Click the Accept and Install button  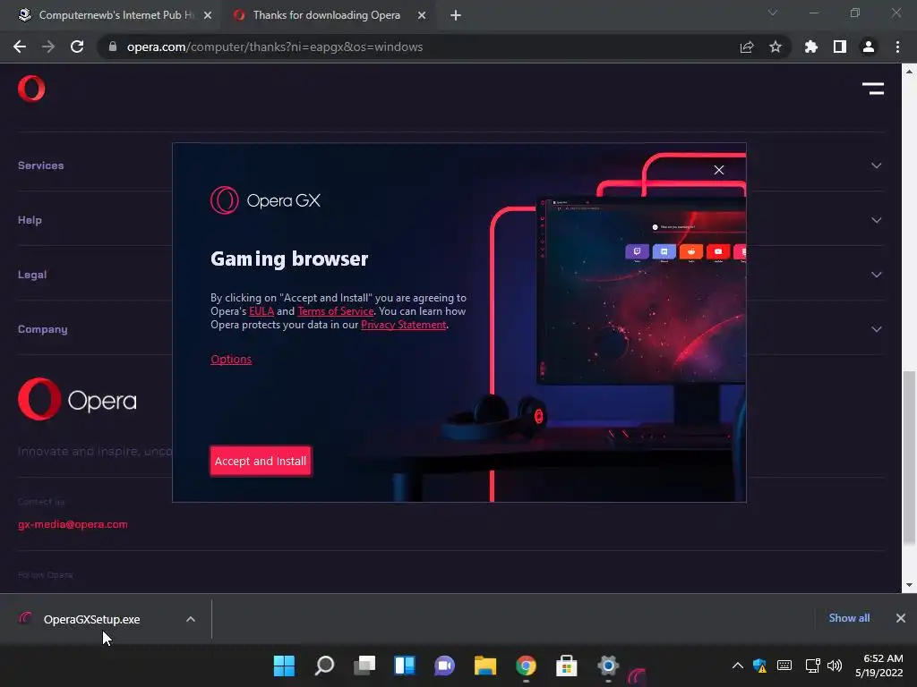[x=261, y=461]
